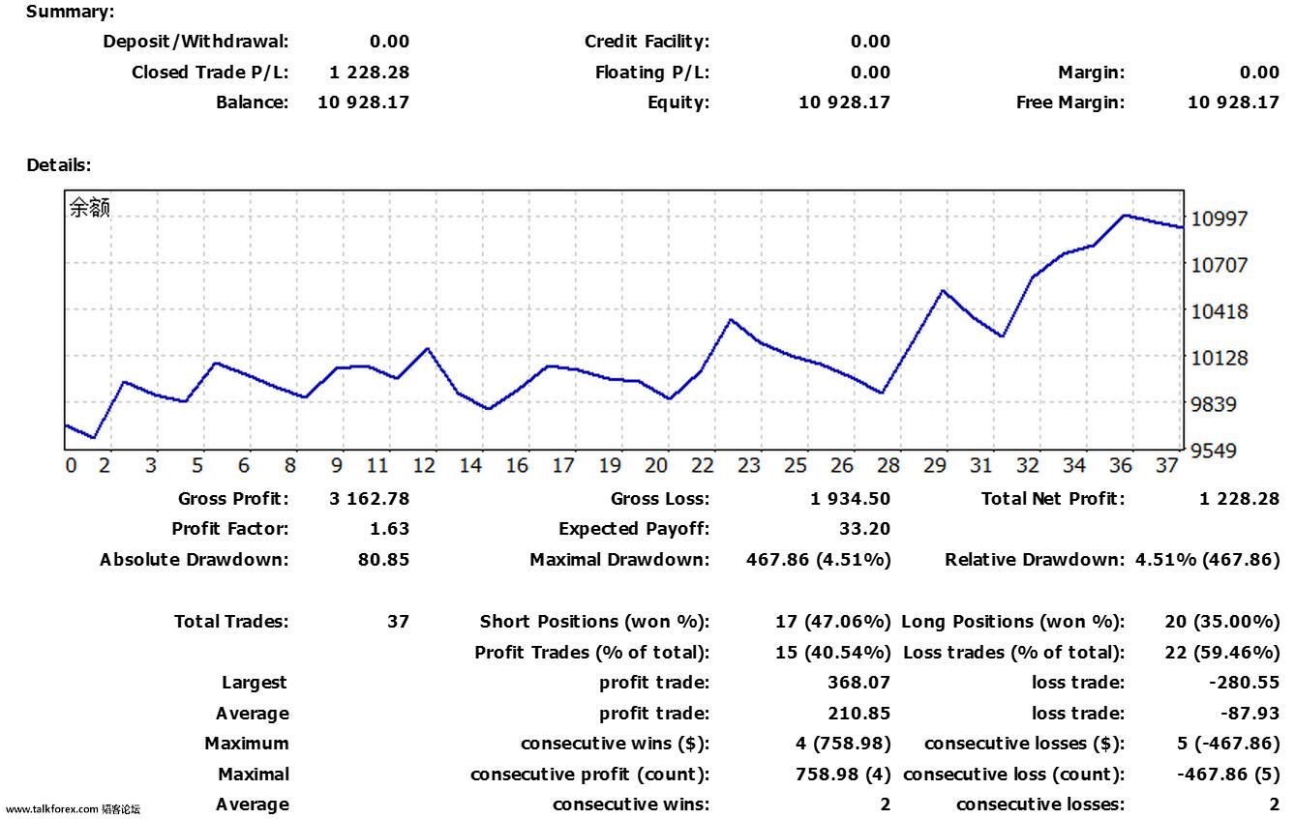This screenshot has width=1295, height=819.
Task: Select the Gross Loss value 1 934.50
Action: [850, 499]
